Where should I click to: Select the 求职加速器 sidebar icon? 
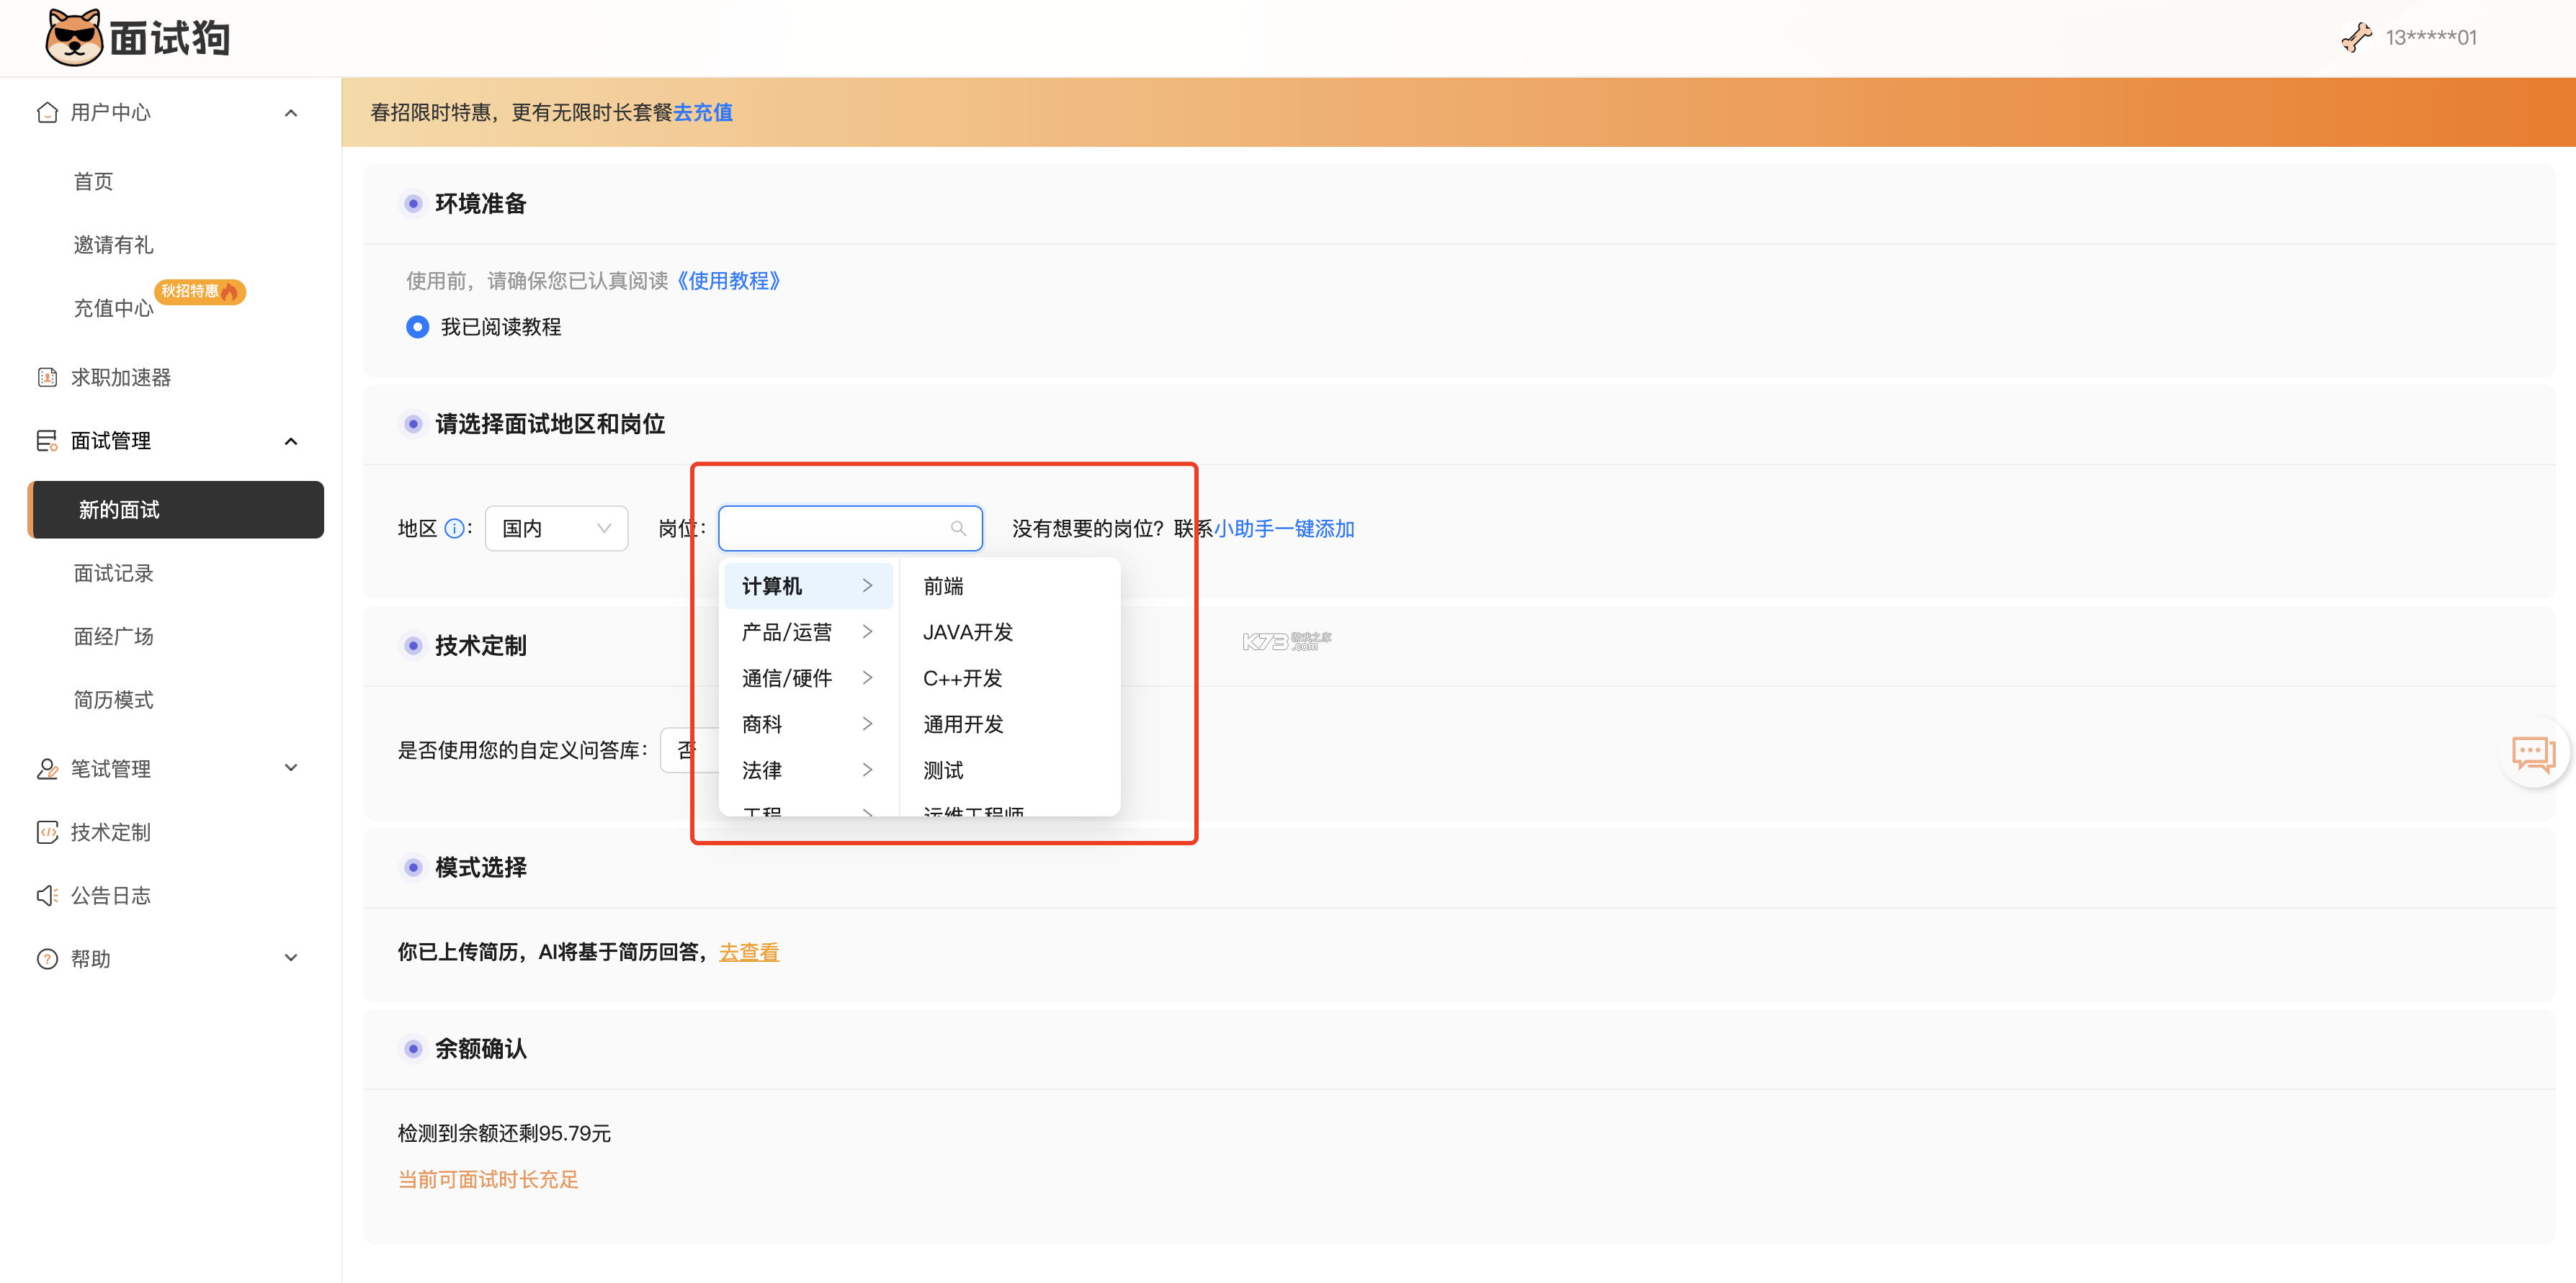click(x=47, y=377)
